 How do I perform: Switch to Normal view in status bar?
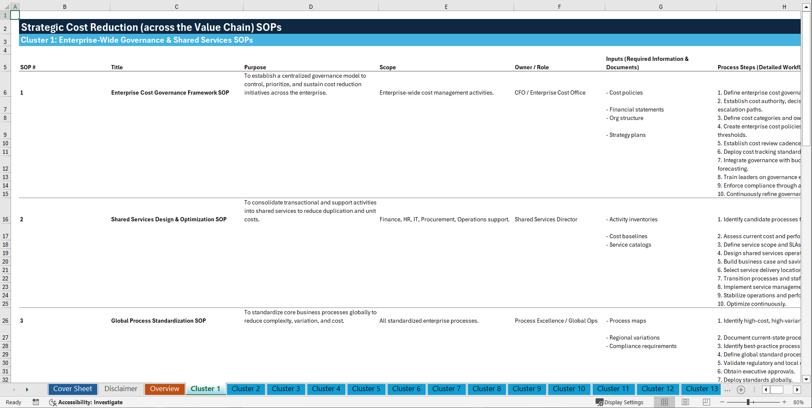pyautogui.click(x=664, y=402)
